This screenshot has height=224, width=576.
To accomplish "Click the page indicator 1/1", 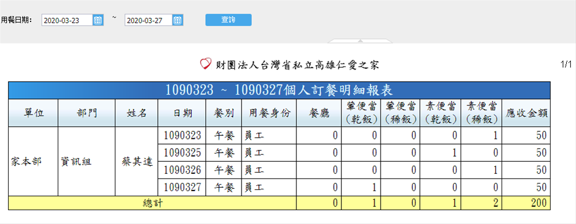I will [566, 65].
